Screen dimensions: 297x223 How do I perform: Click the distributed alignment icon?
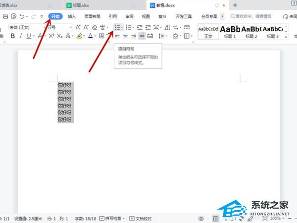(150, 36)
